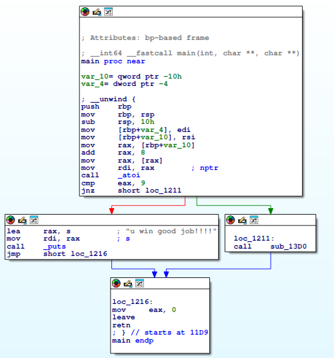Click the title bar of the main block

coord(191,11)
